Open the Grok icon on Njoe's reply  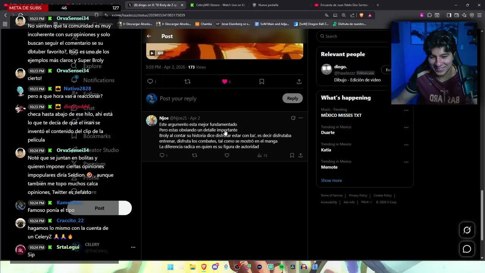click(293, 118)
